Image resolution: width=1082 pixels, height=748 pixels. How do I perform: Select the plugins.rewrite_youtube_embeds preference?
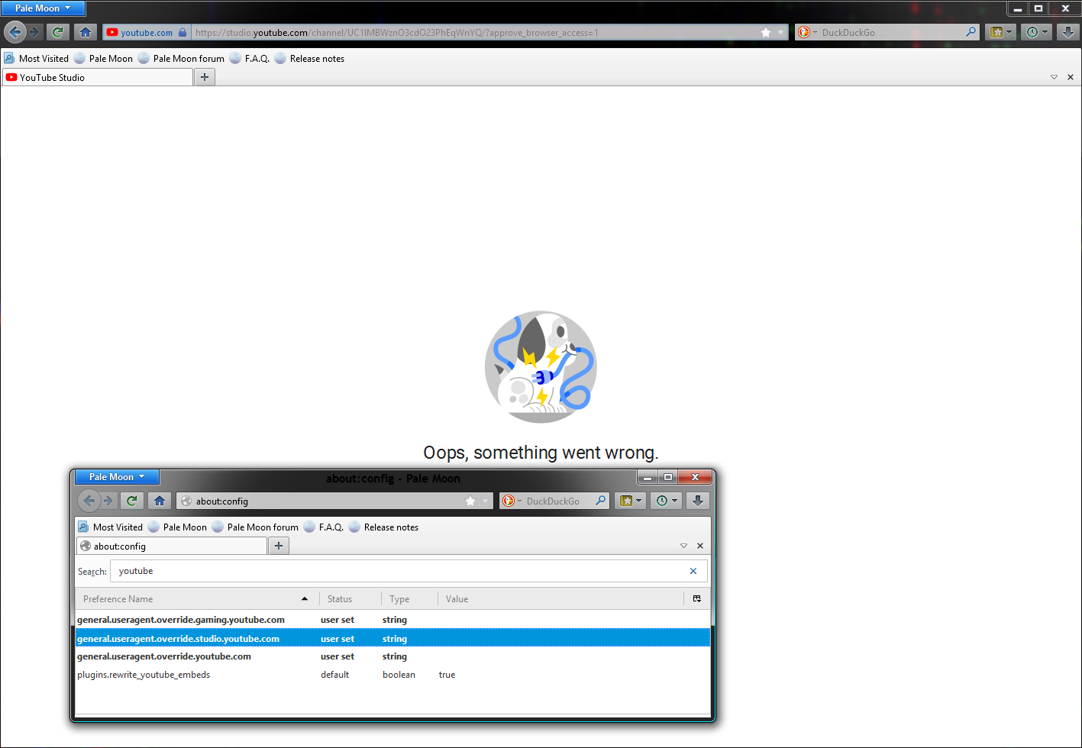(x=393, y=675)
